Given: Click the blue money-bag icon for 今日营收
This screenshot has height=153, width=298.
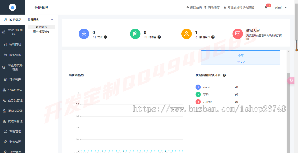Looking at the screenshot, I should point(84,34).
